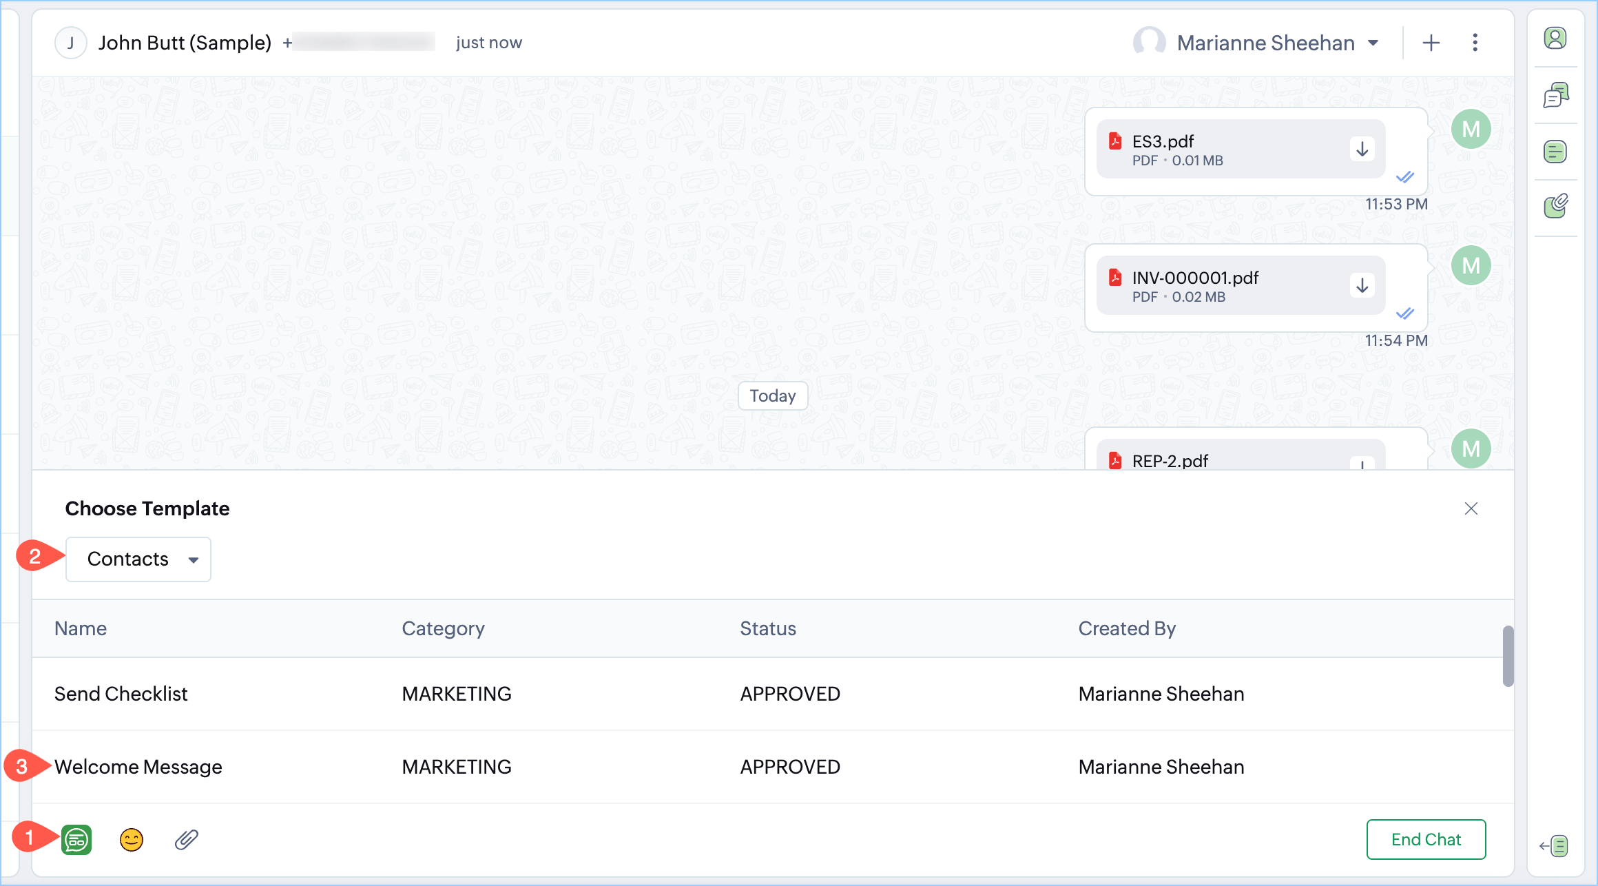
Task: Click the End Chat button
Action: [x=1426, y=839]
